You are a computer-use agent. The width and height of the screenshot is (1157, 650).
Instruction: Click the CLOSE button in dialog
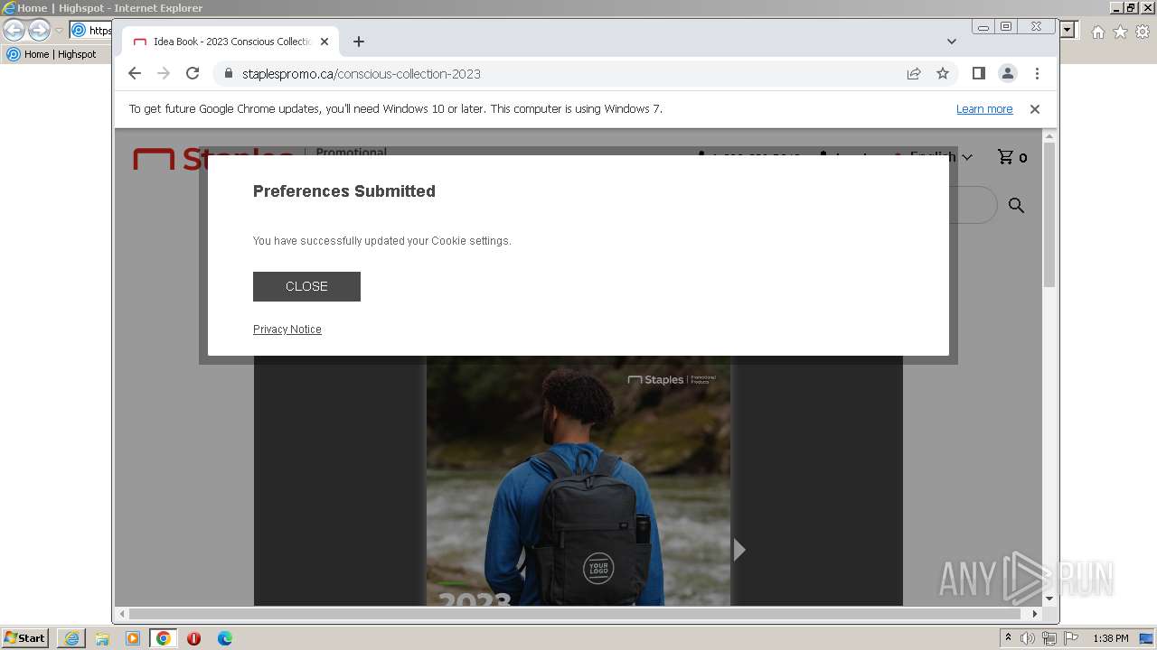306,286
